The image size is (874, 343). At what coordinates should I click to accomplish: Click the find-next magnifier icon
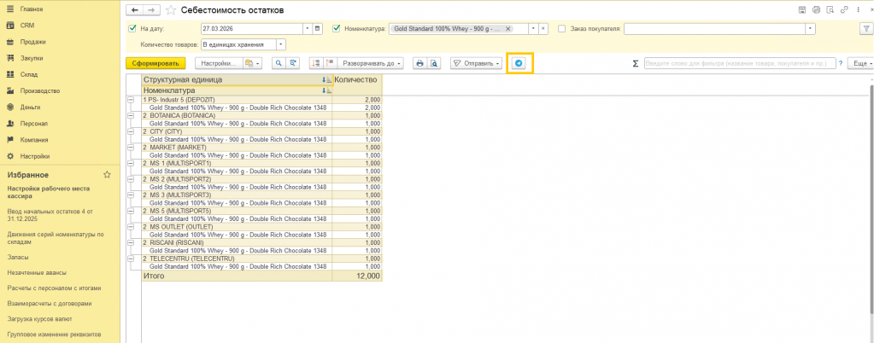tap(291, 63)
